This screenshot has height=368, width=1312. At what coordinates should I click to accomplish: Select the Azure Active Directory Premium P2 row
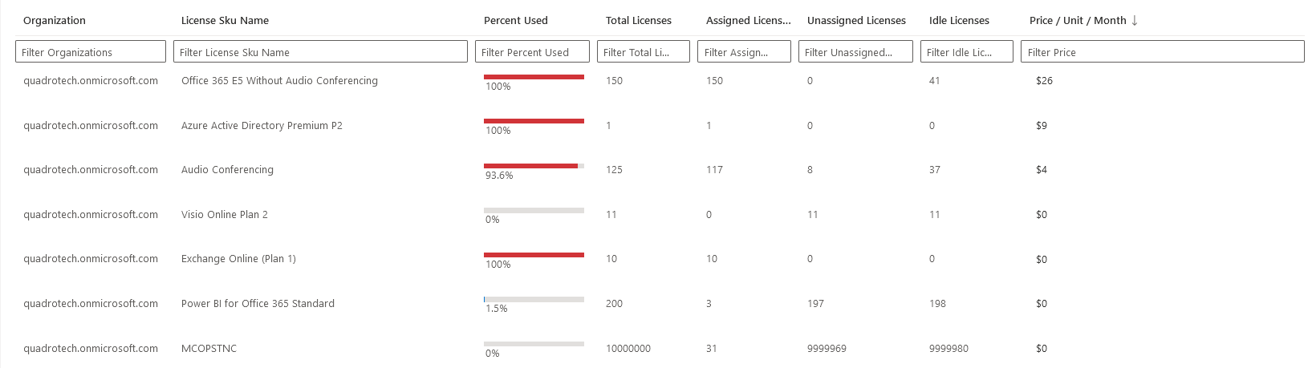(262, 126)
